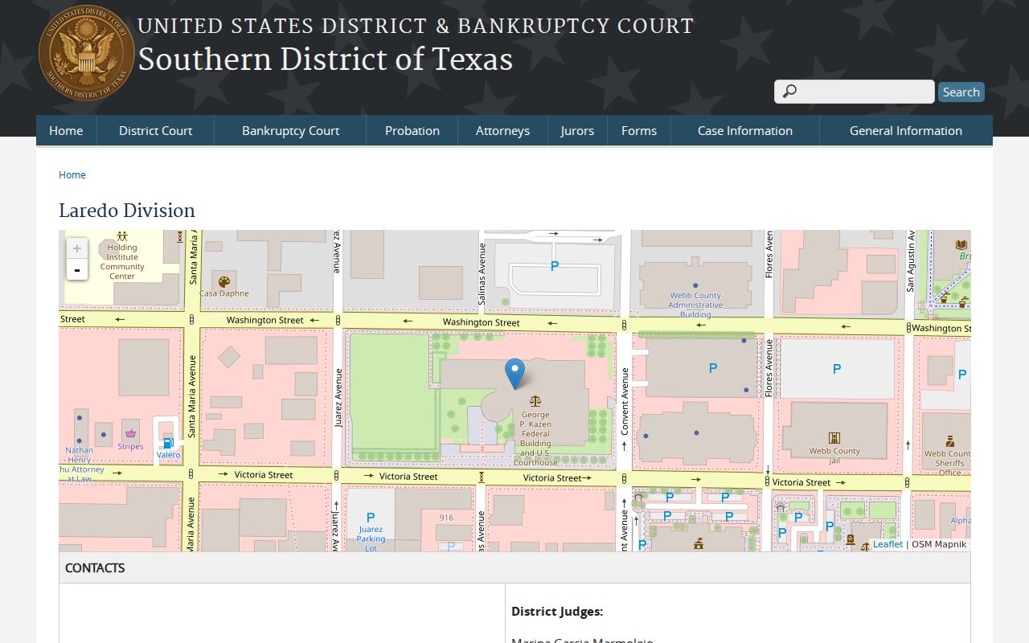Click the Juarez Parking Lot label
This screenshot has height=643, width=1029.
tap(371, 539)
